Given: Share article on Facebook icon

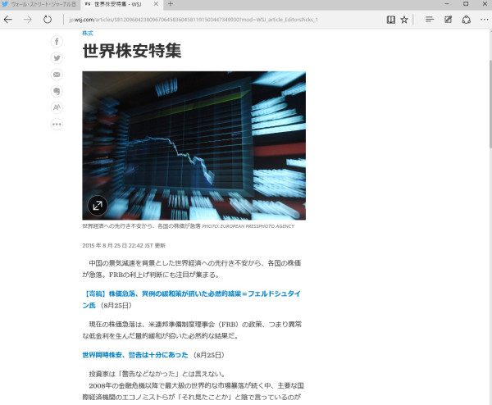Looking at the screenshot, I should click(x=57, y=42).
